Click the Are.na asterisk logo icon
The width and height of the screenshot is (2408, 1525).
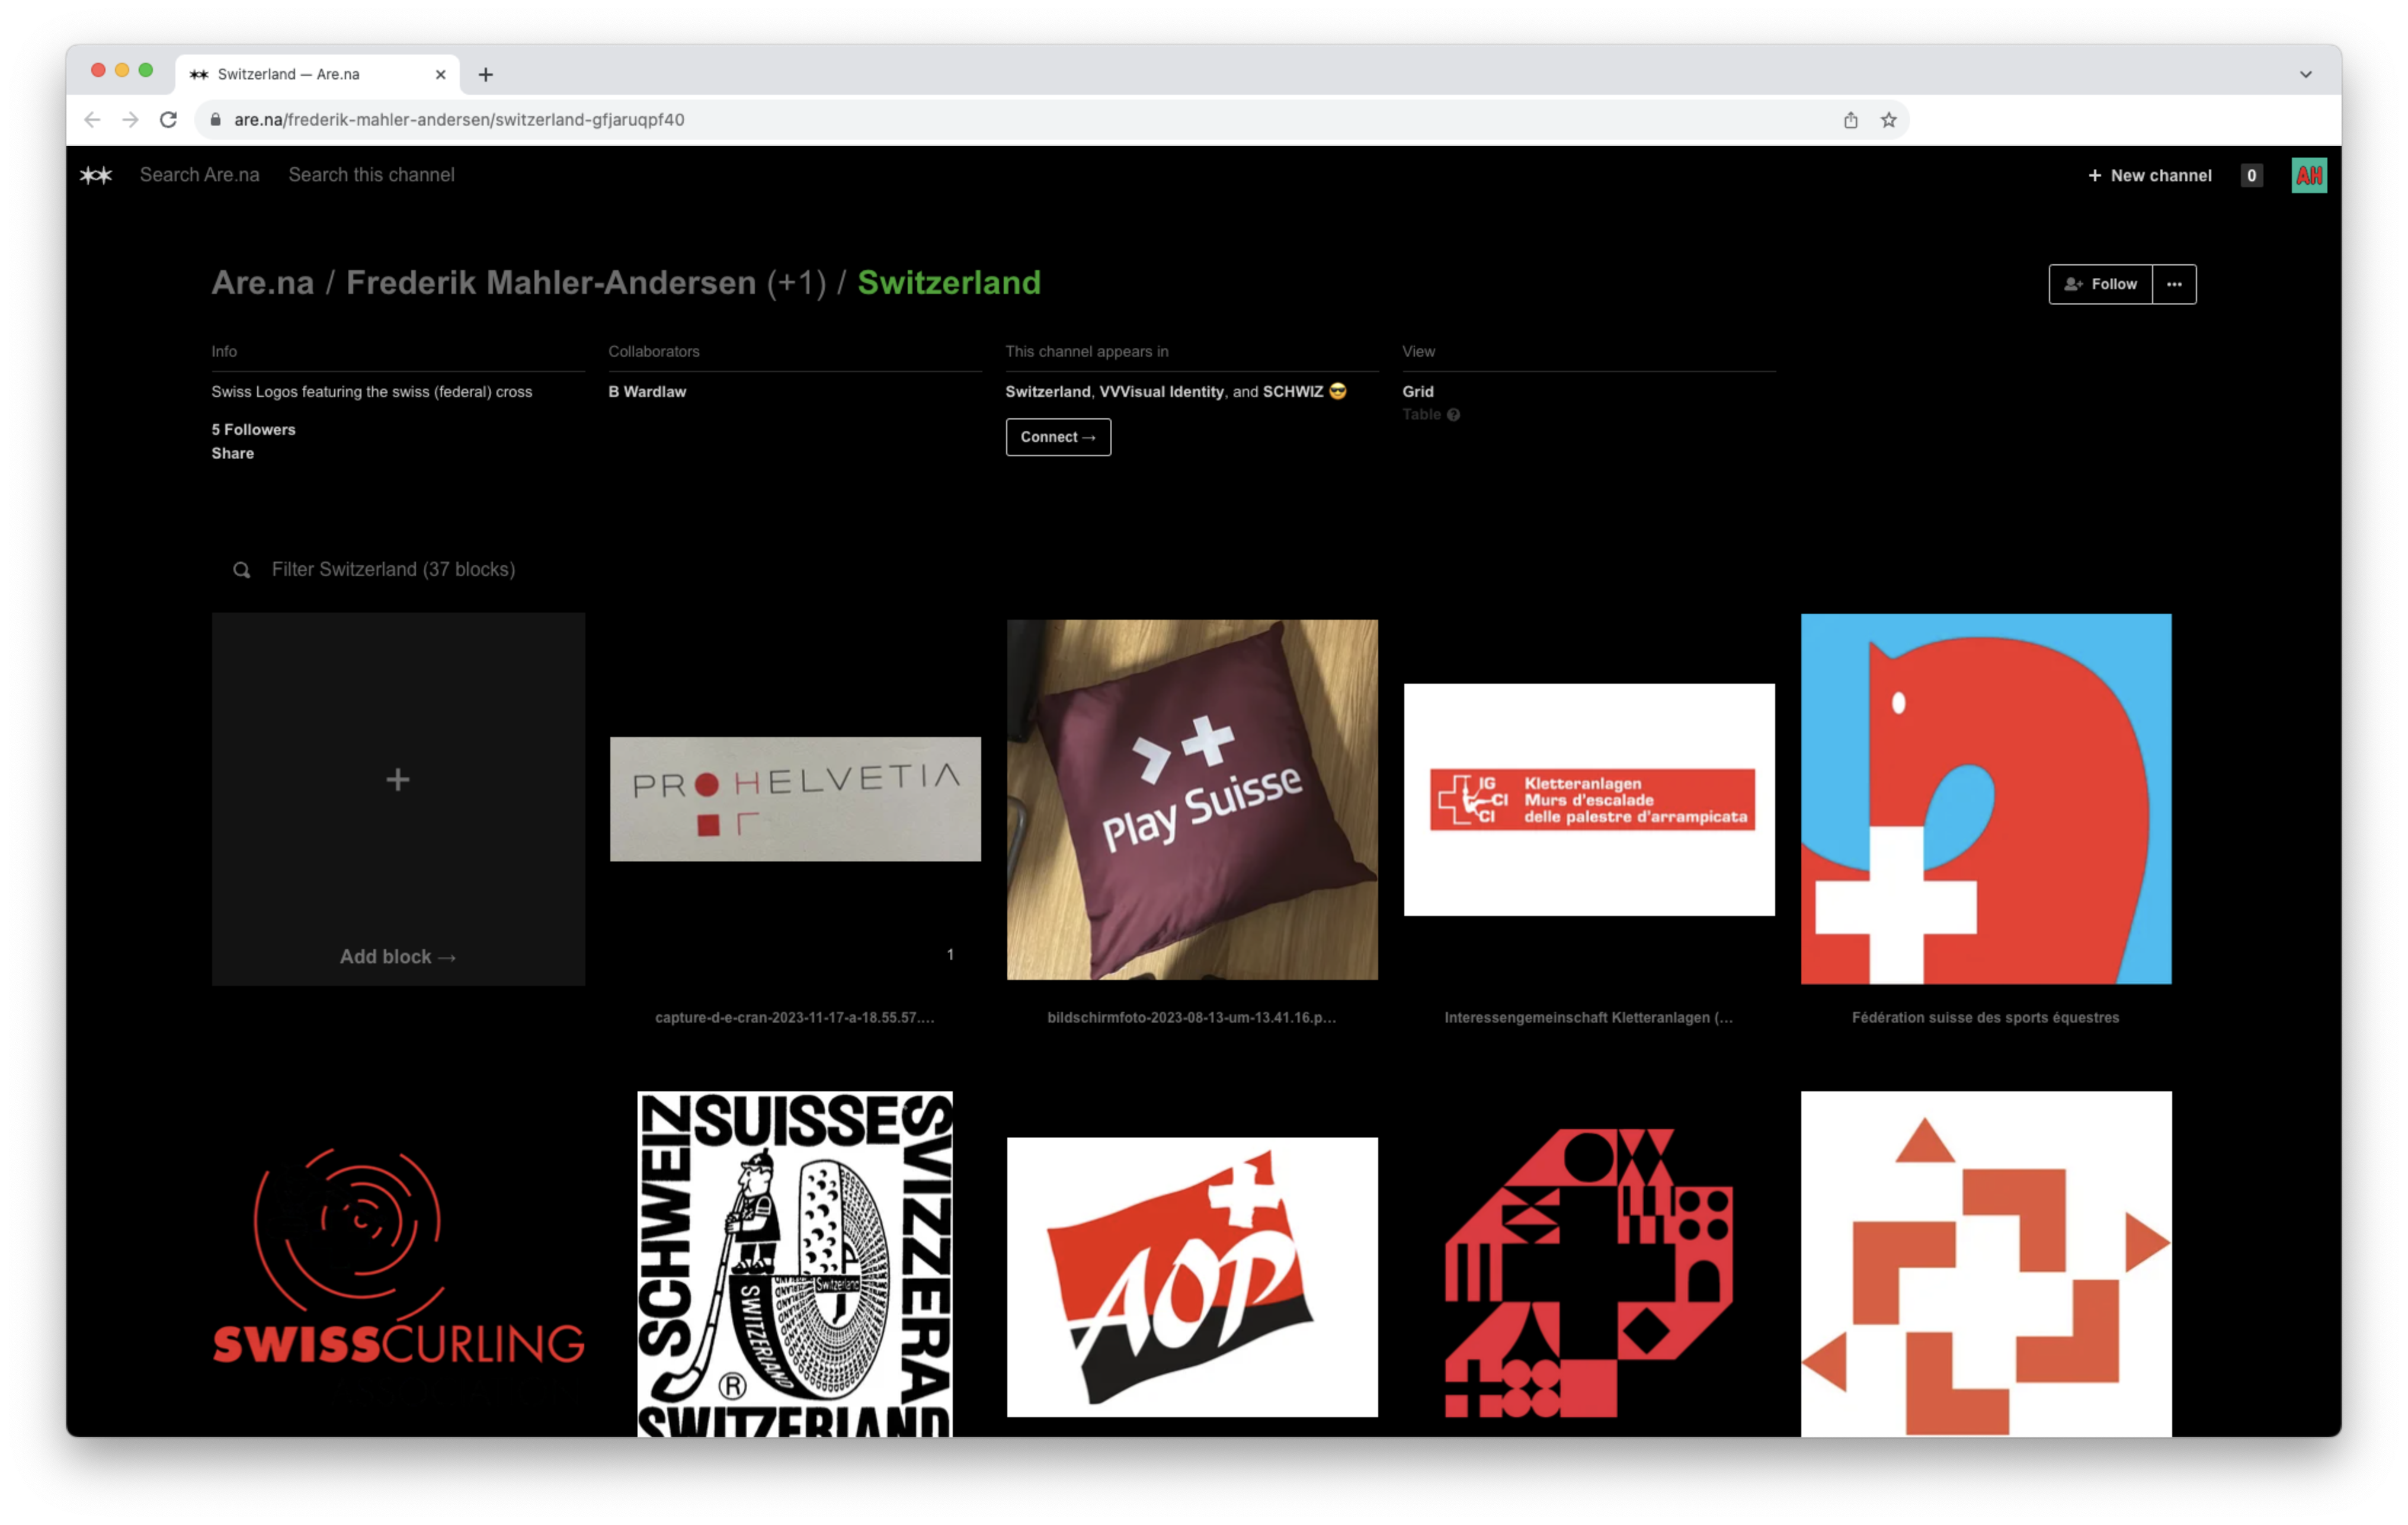[x=96, y=175]
